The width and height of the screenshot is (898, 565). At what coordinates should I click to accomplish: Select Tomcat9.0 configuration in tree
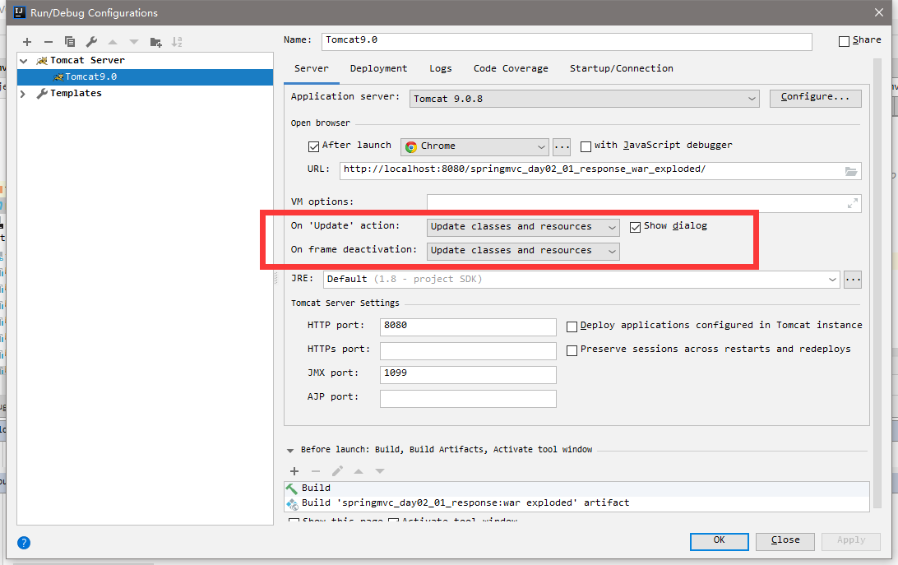145,77
